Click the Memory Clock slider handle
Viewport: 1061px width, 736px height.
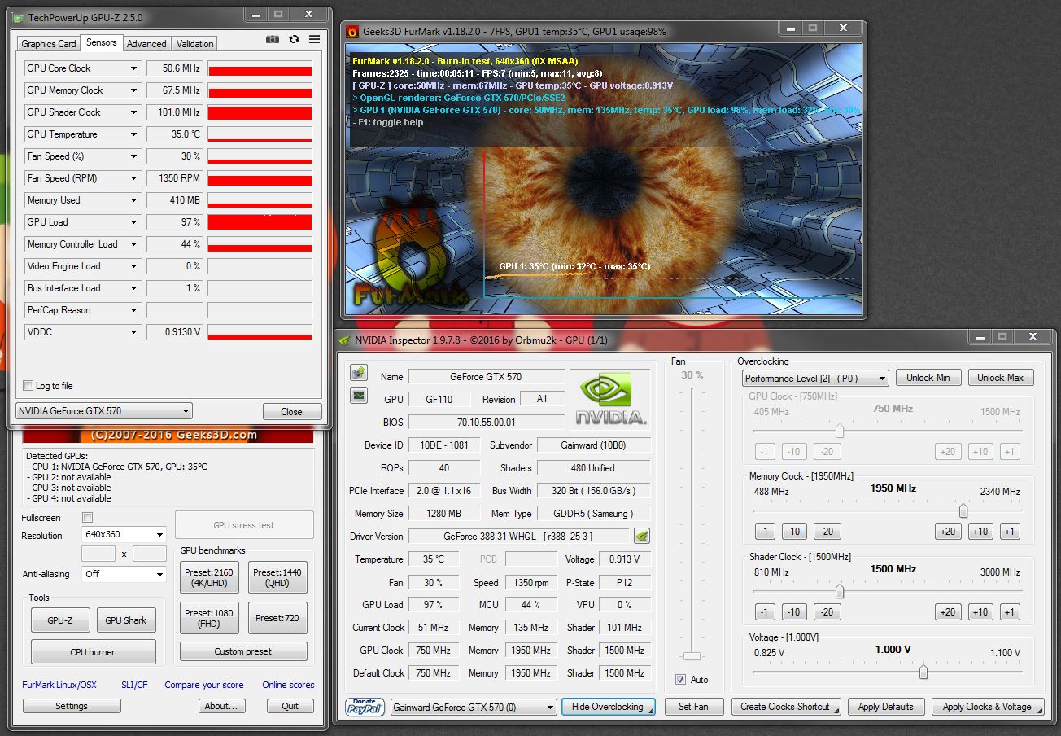pos(963,510)
